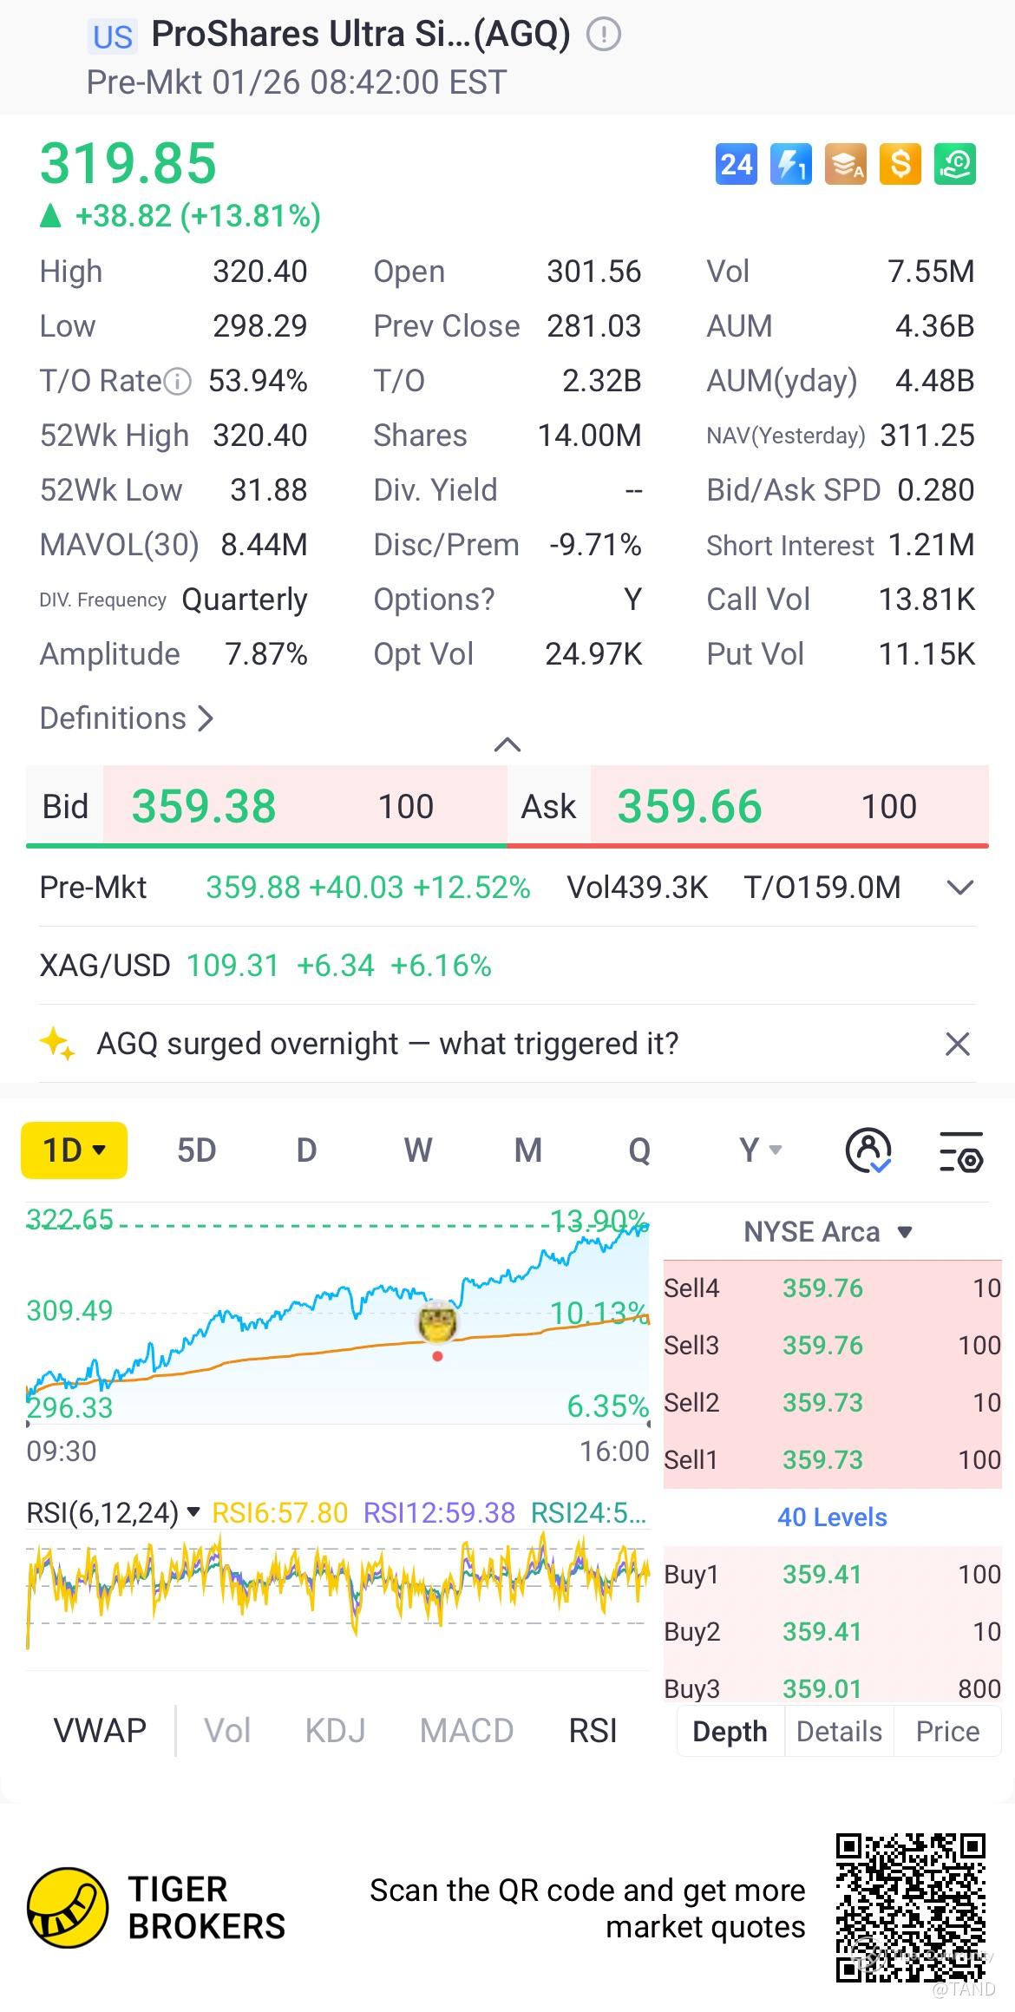Tap the blue lightning bolt badge icon

(790, 164)
